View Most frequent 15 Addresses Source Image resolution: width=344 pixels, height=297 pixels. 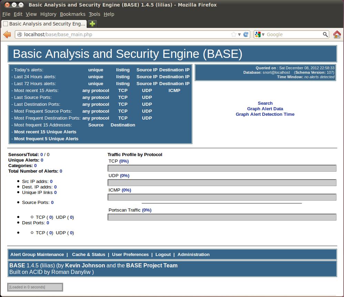(x=96, y=125)
